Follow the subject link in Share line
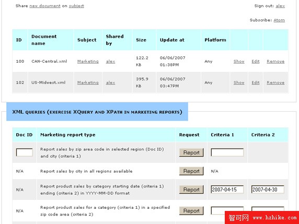This screenshot has height=224, width=299. pos(76,6)
